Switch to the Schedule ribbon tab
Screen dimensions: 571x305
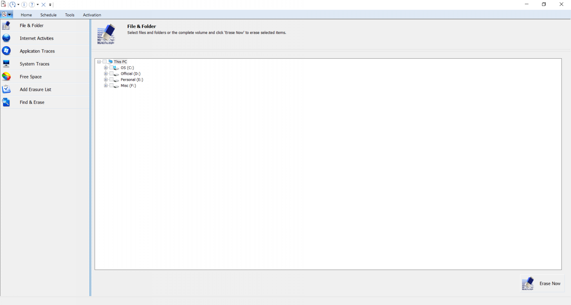pyautogui.click(x=48, y=15)
